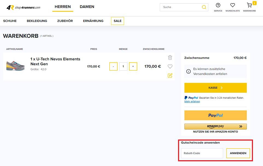This screenshot has height=166, width=263.
Task: Add U-Tech Nevos to wishlist via heart icon
Action: [x=170, y=66]
